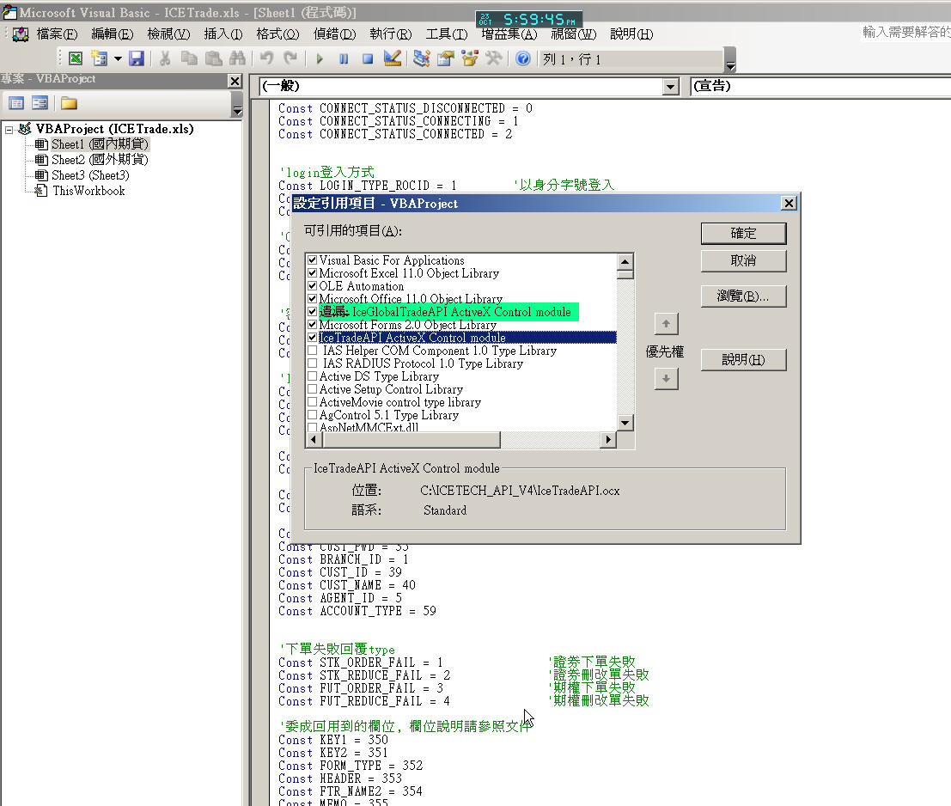Click the Undo arrow icon
The image size is (951, 806).
[x=266, y=58]
